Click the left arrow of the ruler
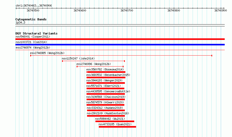The width and height of the screenshot is (232, 137). coord(16,8)
